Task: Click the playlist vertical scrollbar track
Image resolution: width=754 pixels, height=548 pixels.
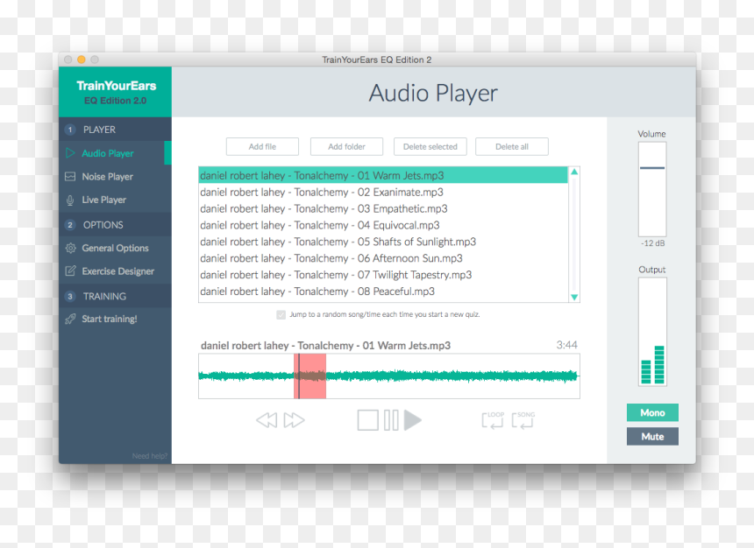Action: click(574, 235)
